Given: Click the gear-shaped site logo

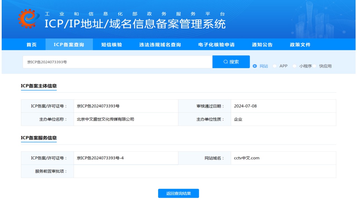Looking at the screenshot, I should pyautogui.click(x=27, y=19).
